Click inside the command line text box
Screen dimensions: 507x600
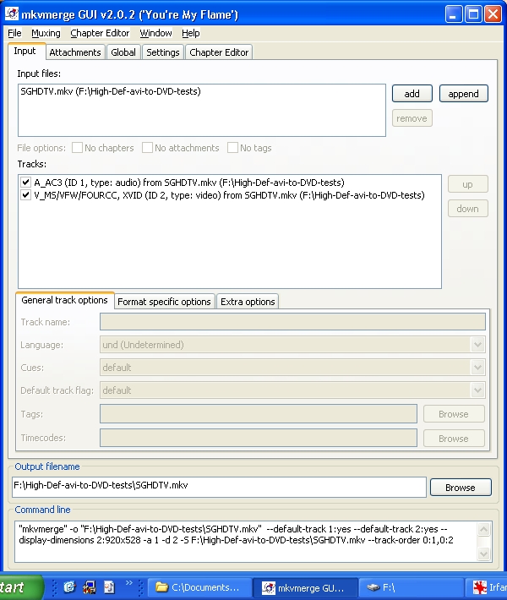point(246,542)
